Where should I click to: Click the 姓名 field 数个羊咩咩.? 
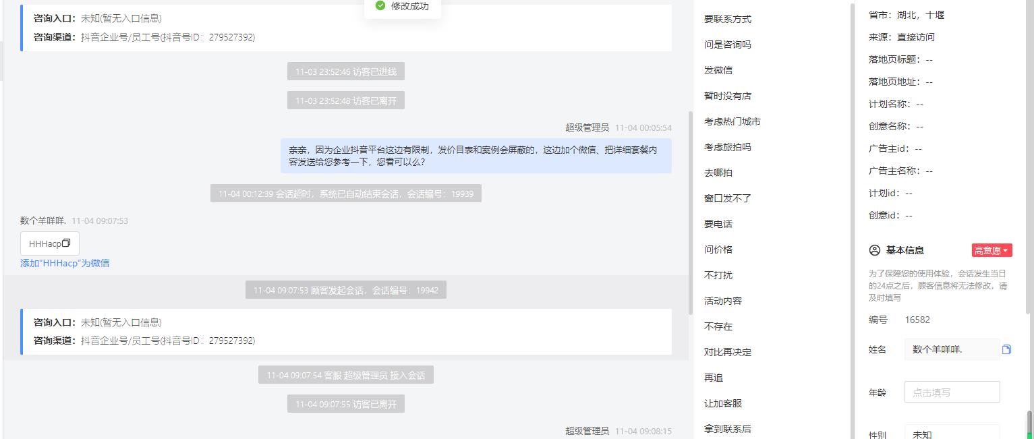[952, 349]
